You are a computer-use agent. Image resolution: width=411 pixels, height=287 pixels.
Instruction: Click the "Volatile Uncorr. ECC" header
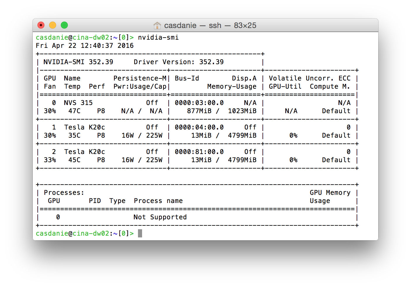tap(309, 78)
